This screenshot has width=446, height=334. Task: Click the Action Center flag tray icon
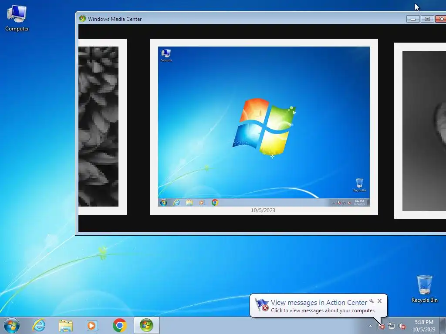381,326
